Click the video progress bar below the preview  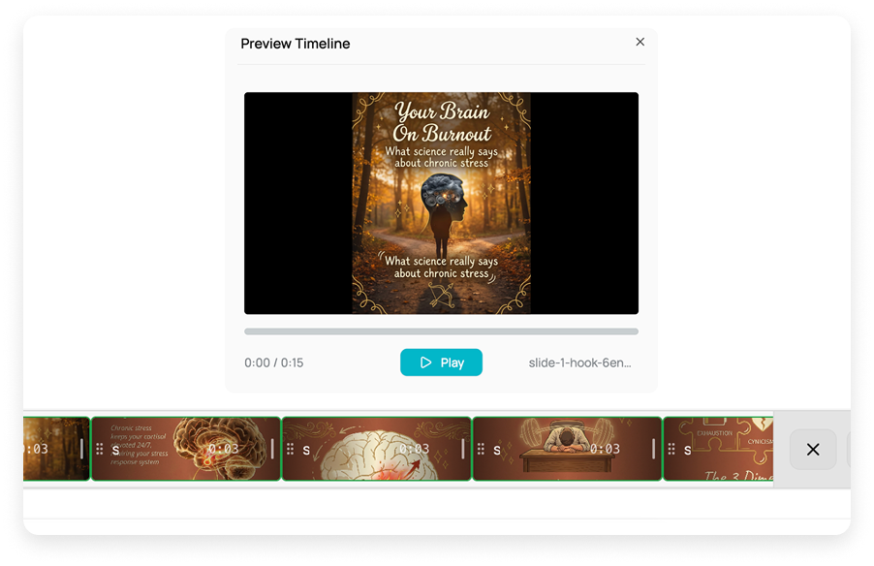[441, 330]
